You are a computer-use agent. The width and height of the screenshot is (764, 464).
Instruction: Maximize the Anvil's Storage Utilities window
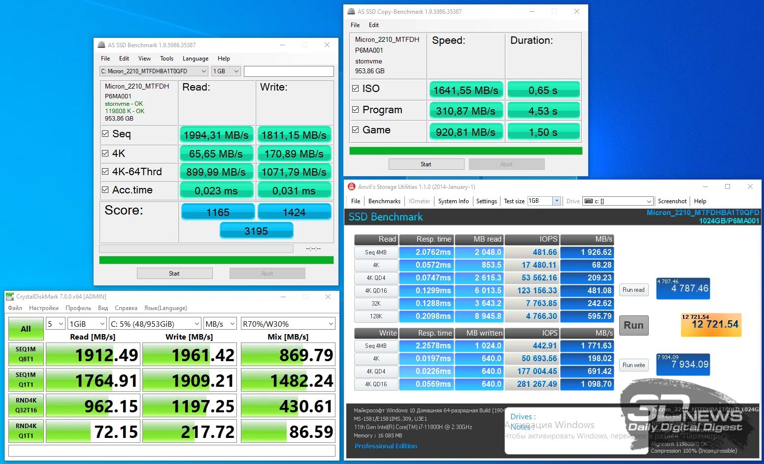(x=728, y=186)
